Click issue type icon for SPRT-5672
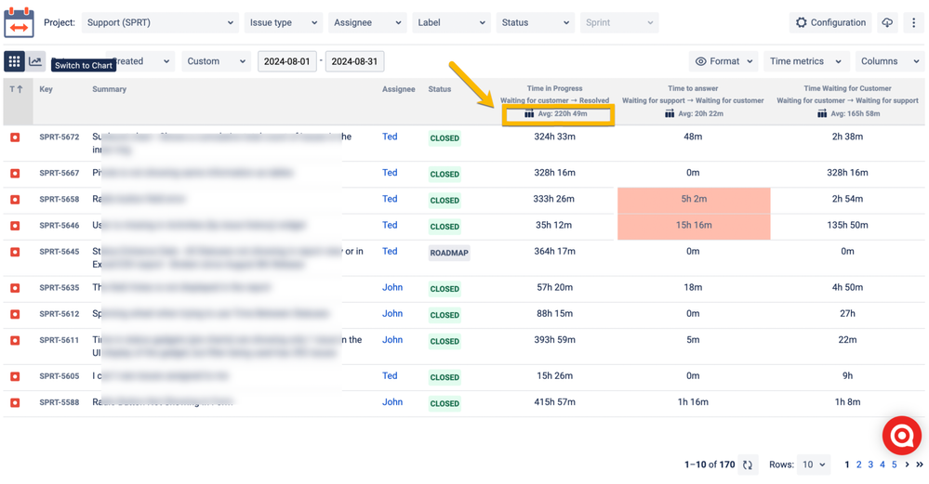The width and height of the screenshot is (929, 484). 15,137
